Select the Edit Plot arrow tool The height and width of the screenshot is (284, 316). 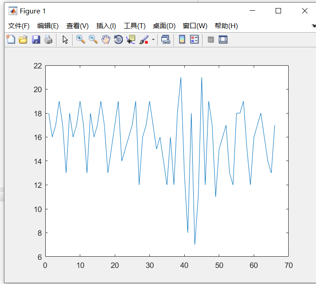pyautogui.click(x=65, y=40)
